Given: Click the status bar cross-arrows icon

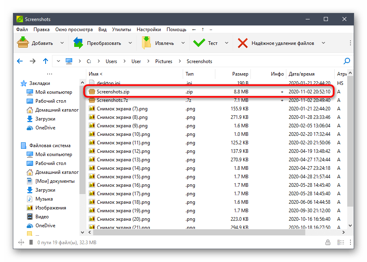Looking at the screenshot, I should tap(21, 242).
